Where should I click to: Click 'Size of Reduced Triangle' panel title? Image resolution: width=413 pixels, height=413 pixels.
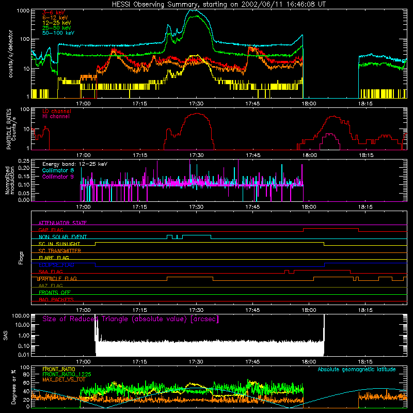point(131,319)
